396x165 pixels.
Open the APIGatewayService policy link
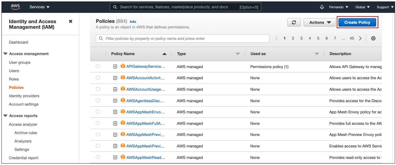pyautogui.click(x=146, y=67)
